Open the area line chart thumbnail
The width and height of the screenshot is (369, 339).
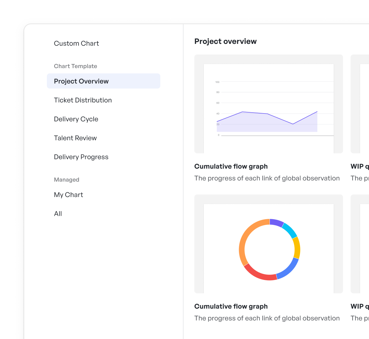269,104
